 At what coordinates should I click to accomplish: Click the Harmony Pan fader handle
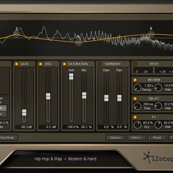[119, 98]
